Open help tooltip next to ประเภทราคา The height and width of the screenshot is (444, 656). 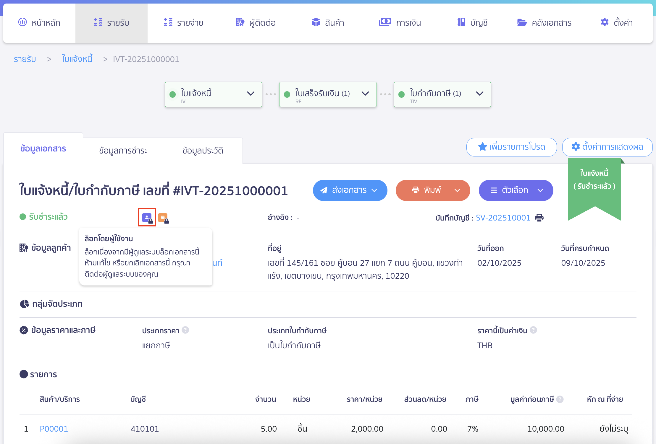(186, 330)
